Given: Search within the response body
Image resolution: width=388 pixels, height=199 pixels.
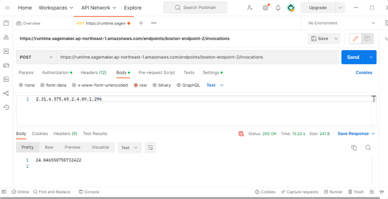Looking at the screenshot, I should pyautogui.click(x=368, y=148).
